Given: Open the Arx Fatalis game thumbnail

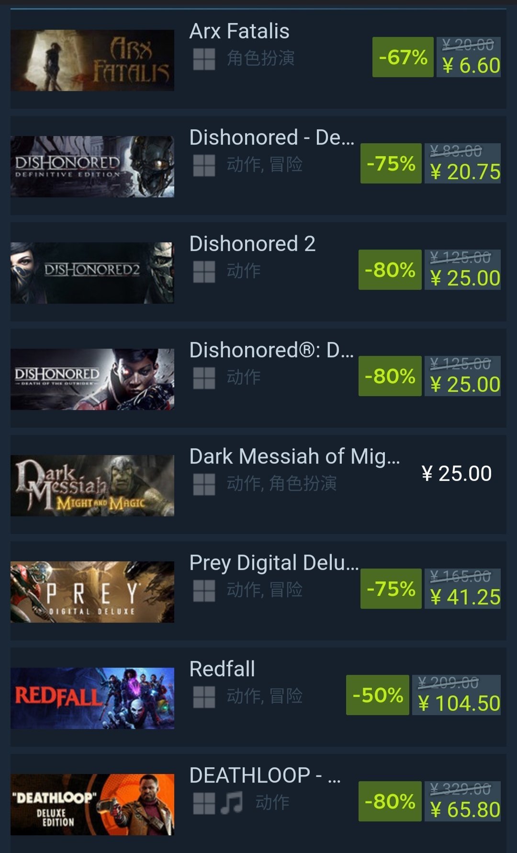Looking at the screenshot, I should (92, 60).
